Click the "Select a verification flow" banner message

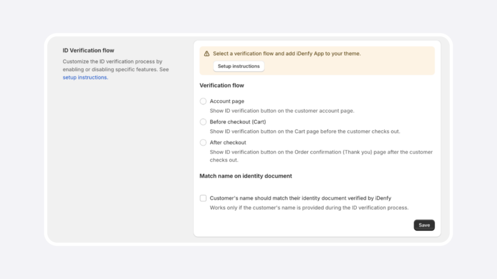click(x=286, y=54)
